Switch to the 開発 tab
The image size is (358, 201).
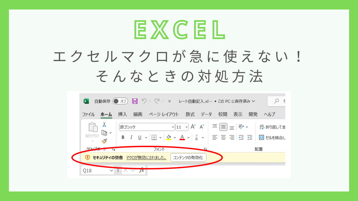point(253,114)
